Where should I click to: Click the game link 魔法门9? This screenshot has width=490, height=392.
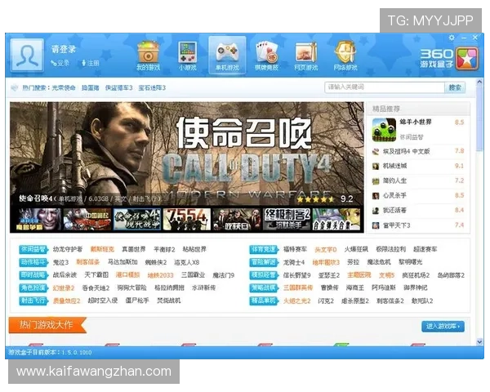tap(224, 275)
